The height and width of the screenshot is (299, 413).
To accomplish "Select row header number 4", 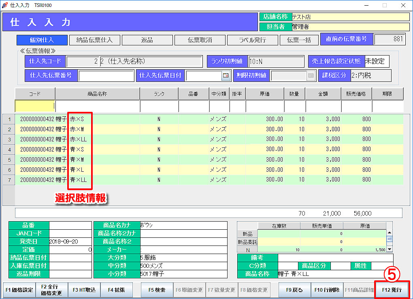I will pos(9,149).
